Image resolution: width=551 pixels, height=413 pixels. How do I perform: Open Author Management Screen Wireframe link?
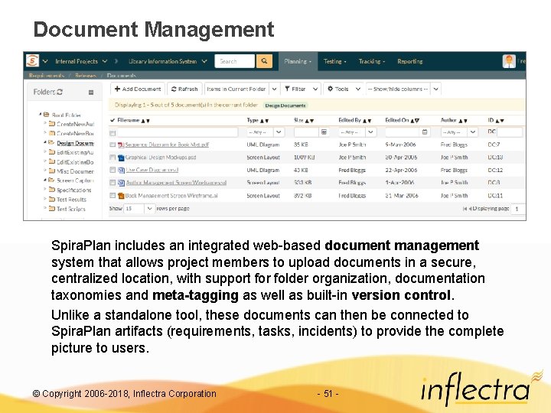[176, 183]
